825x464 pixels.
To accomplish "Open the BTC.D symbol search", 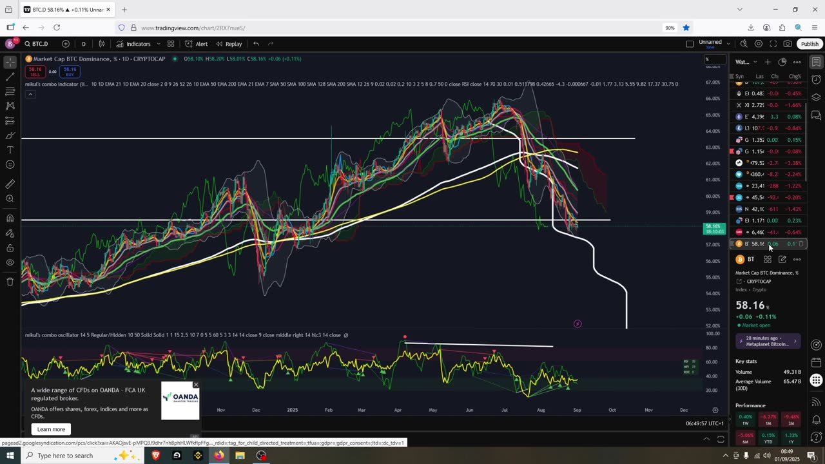I will click(x=36, y=44).
